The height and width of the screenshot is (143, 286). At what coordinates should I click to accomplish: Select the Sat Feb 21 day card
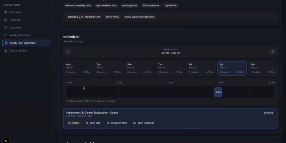[232, 68]
